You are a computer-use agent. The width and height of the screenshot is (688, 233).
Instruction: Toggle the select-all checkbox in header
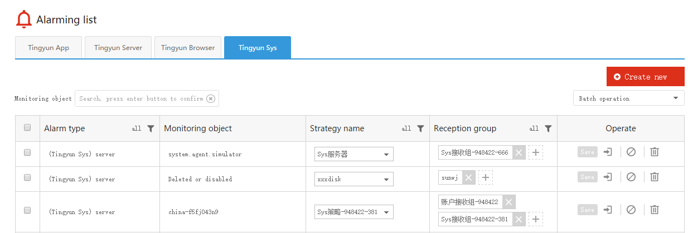coord(27,128)
